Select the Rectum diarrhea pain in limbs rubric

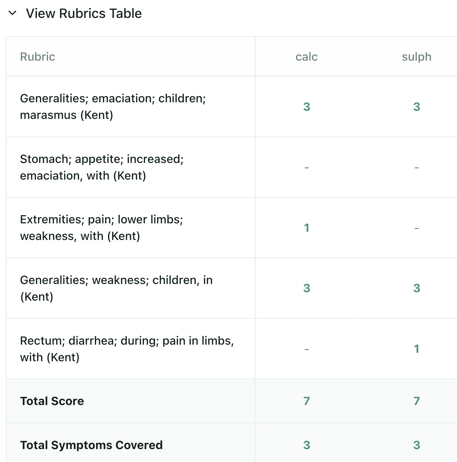[127, 349]
